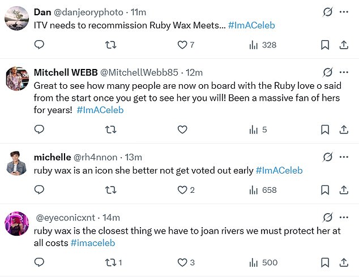Open more menu on Mitchell WEBB's tweet

(343, 72)
